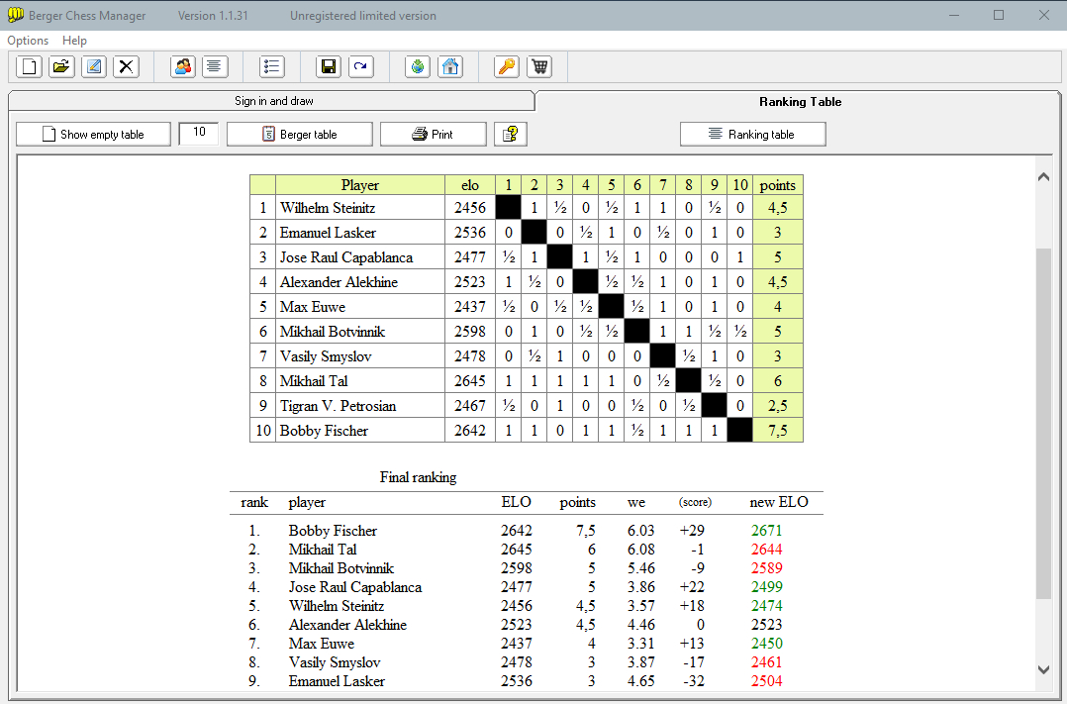Click the shopping cart purchase icon
Viewport: 1067px width, 704px height.
[539, 66]
